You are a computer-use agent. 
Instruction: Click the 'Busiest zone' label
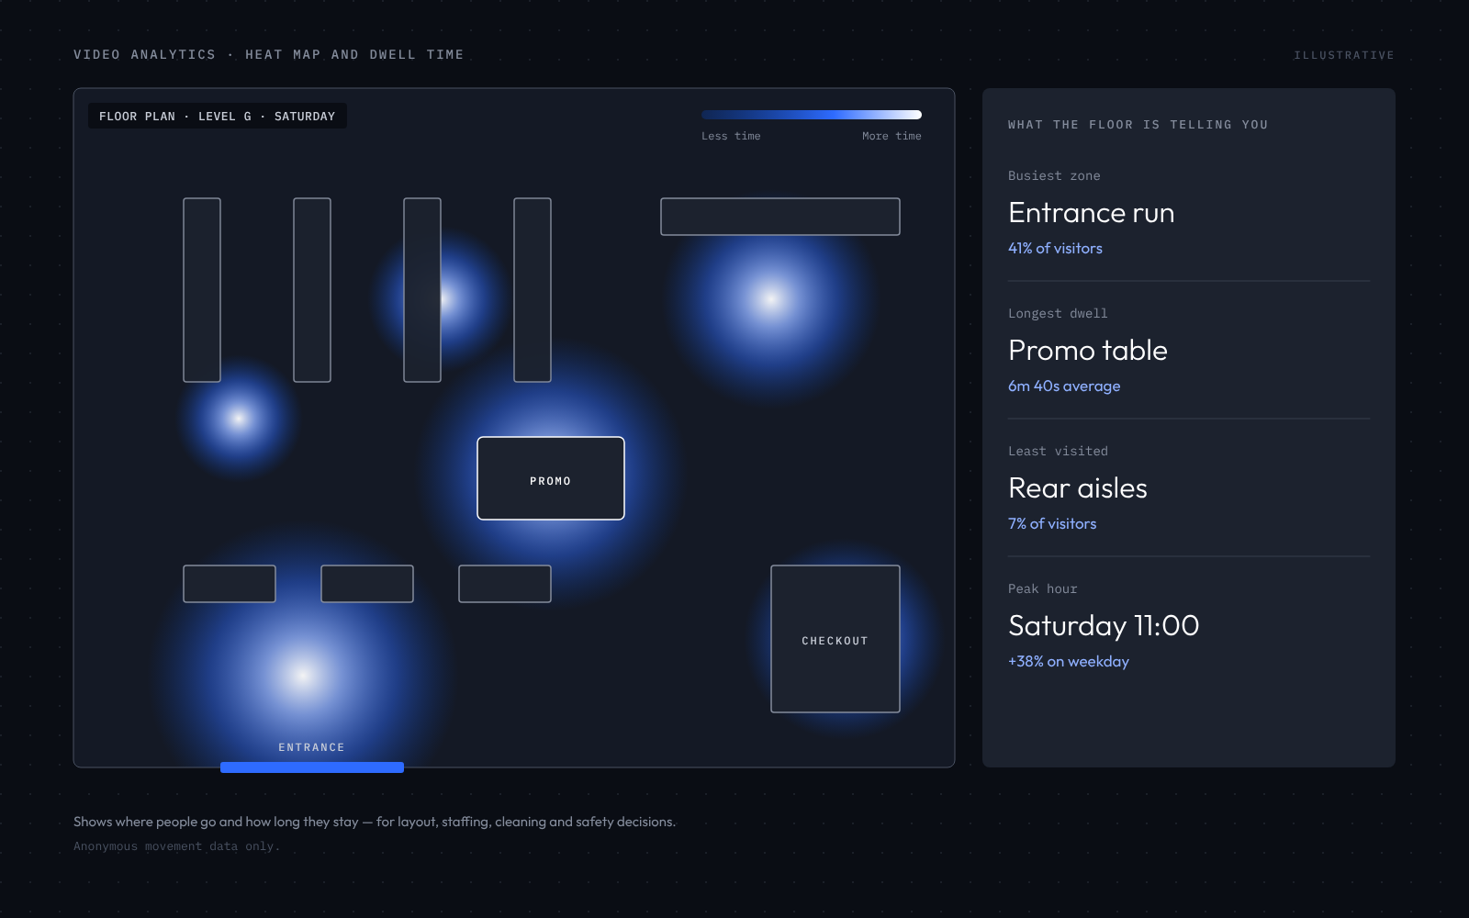click(1054, 176)
